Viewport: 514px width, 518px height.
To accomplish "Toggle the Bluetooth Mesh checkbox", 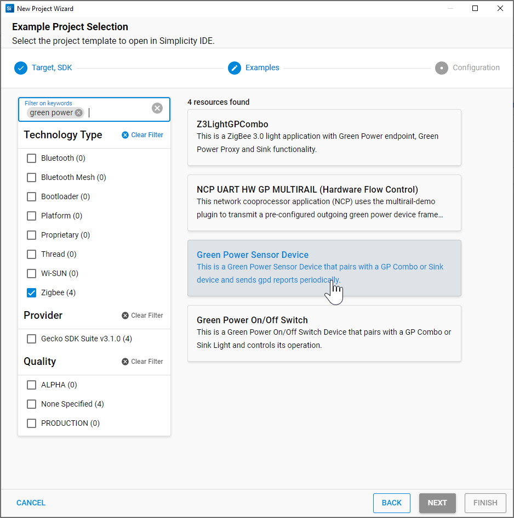I will click(x=31, y=177).
